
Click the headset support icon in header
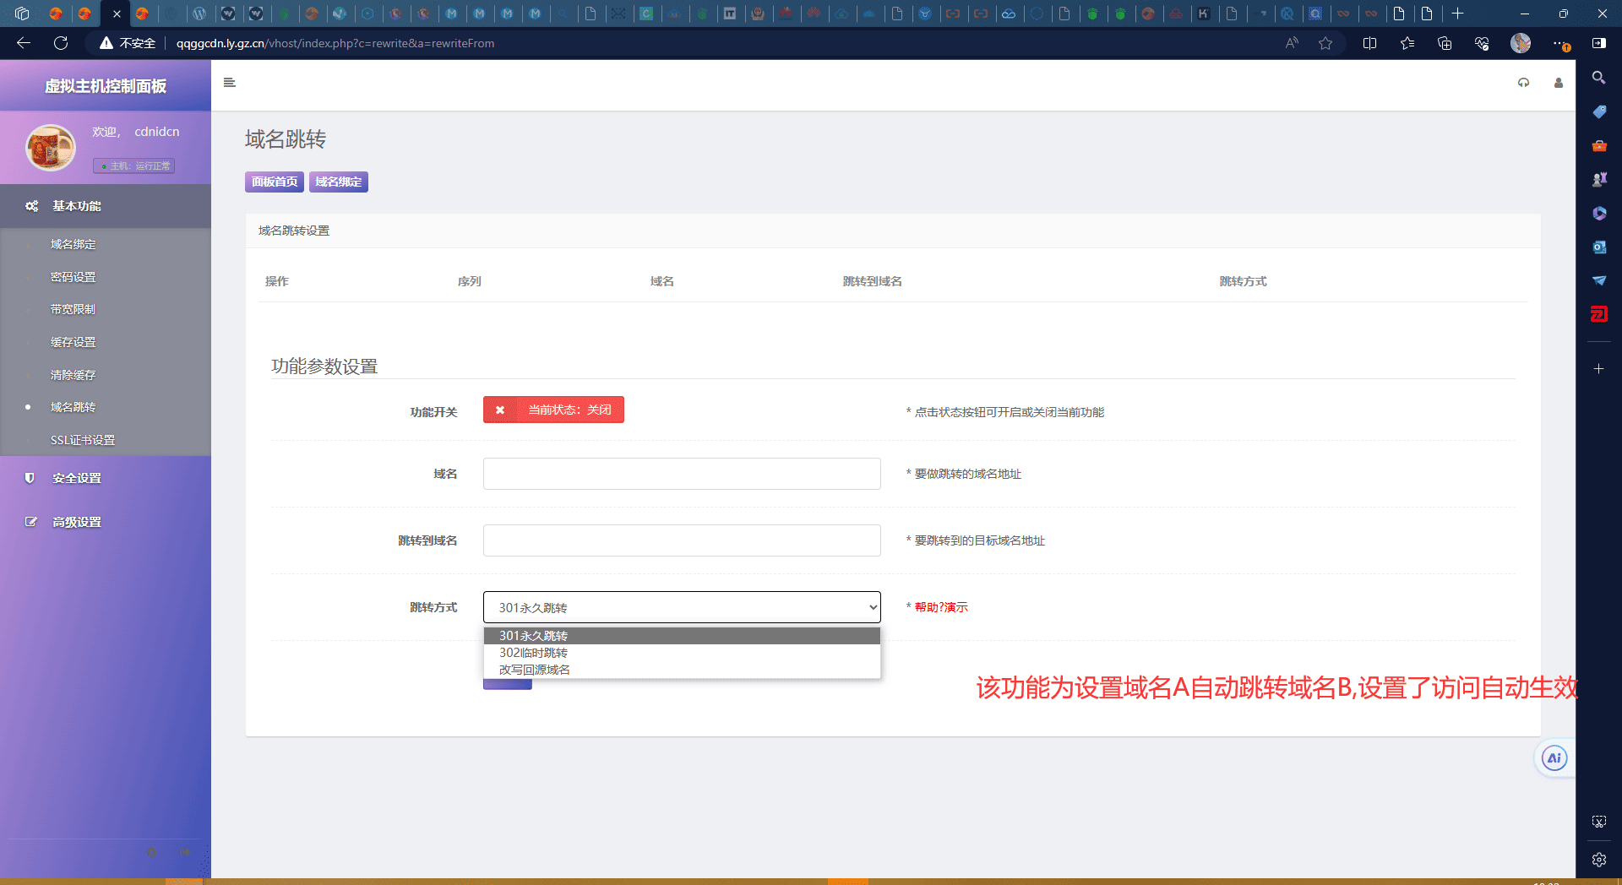tap(1523, 83)
